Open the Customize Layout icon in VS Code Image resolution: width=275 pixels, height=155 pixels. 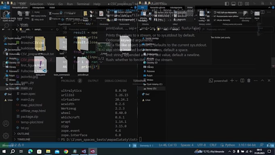pyautogui.click(x=247, y=4)
